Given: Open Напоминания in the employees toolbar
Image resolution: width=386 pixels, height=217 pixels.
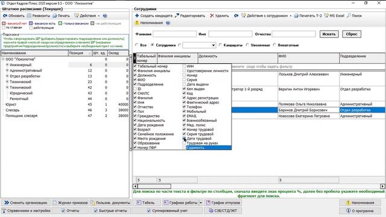Looking at the screenshot, I should coord(149,23).
